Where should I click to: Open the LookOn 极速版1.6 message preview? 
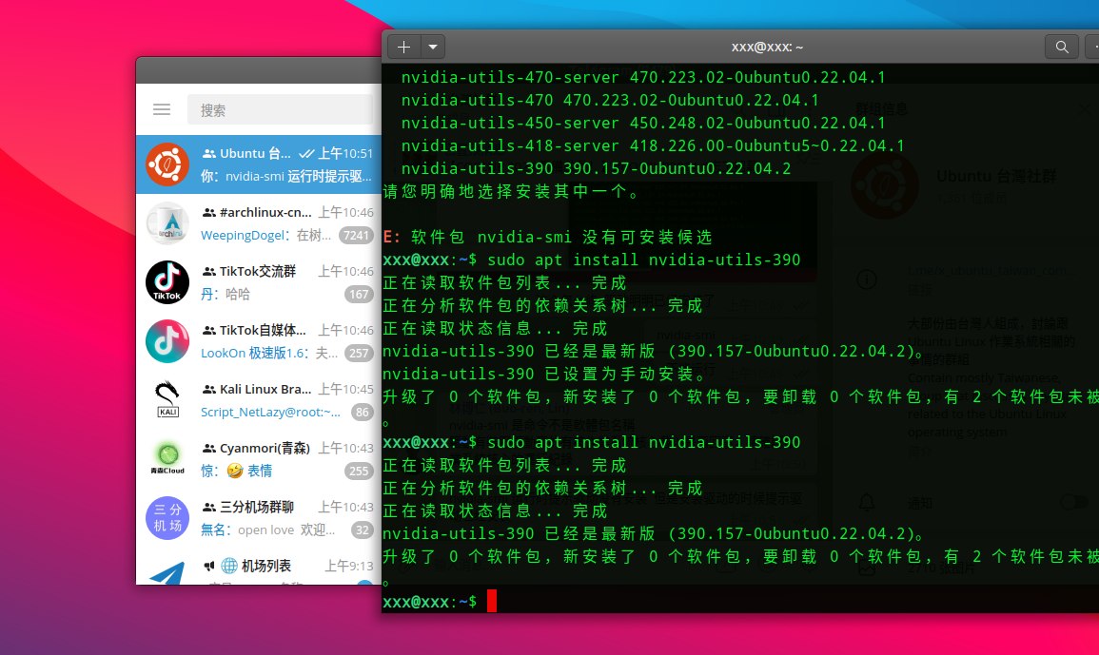pyautogui.click(x=268, y=354)
